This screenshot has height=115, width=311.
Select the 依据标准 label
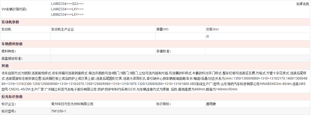(163, 51)
